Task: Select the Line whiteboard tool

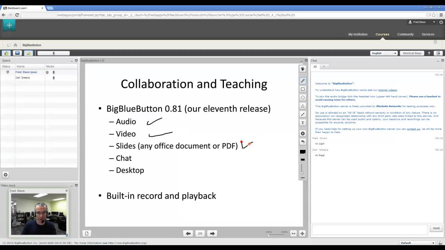Action: point(302,114)
